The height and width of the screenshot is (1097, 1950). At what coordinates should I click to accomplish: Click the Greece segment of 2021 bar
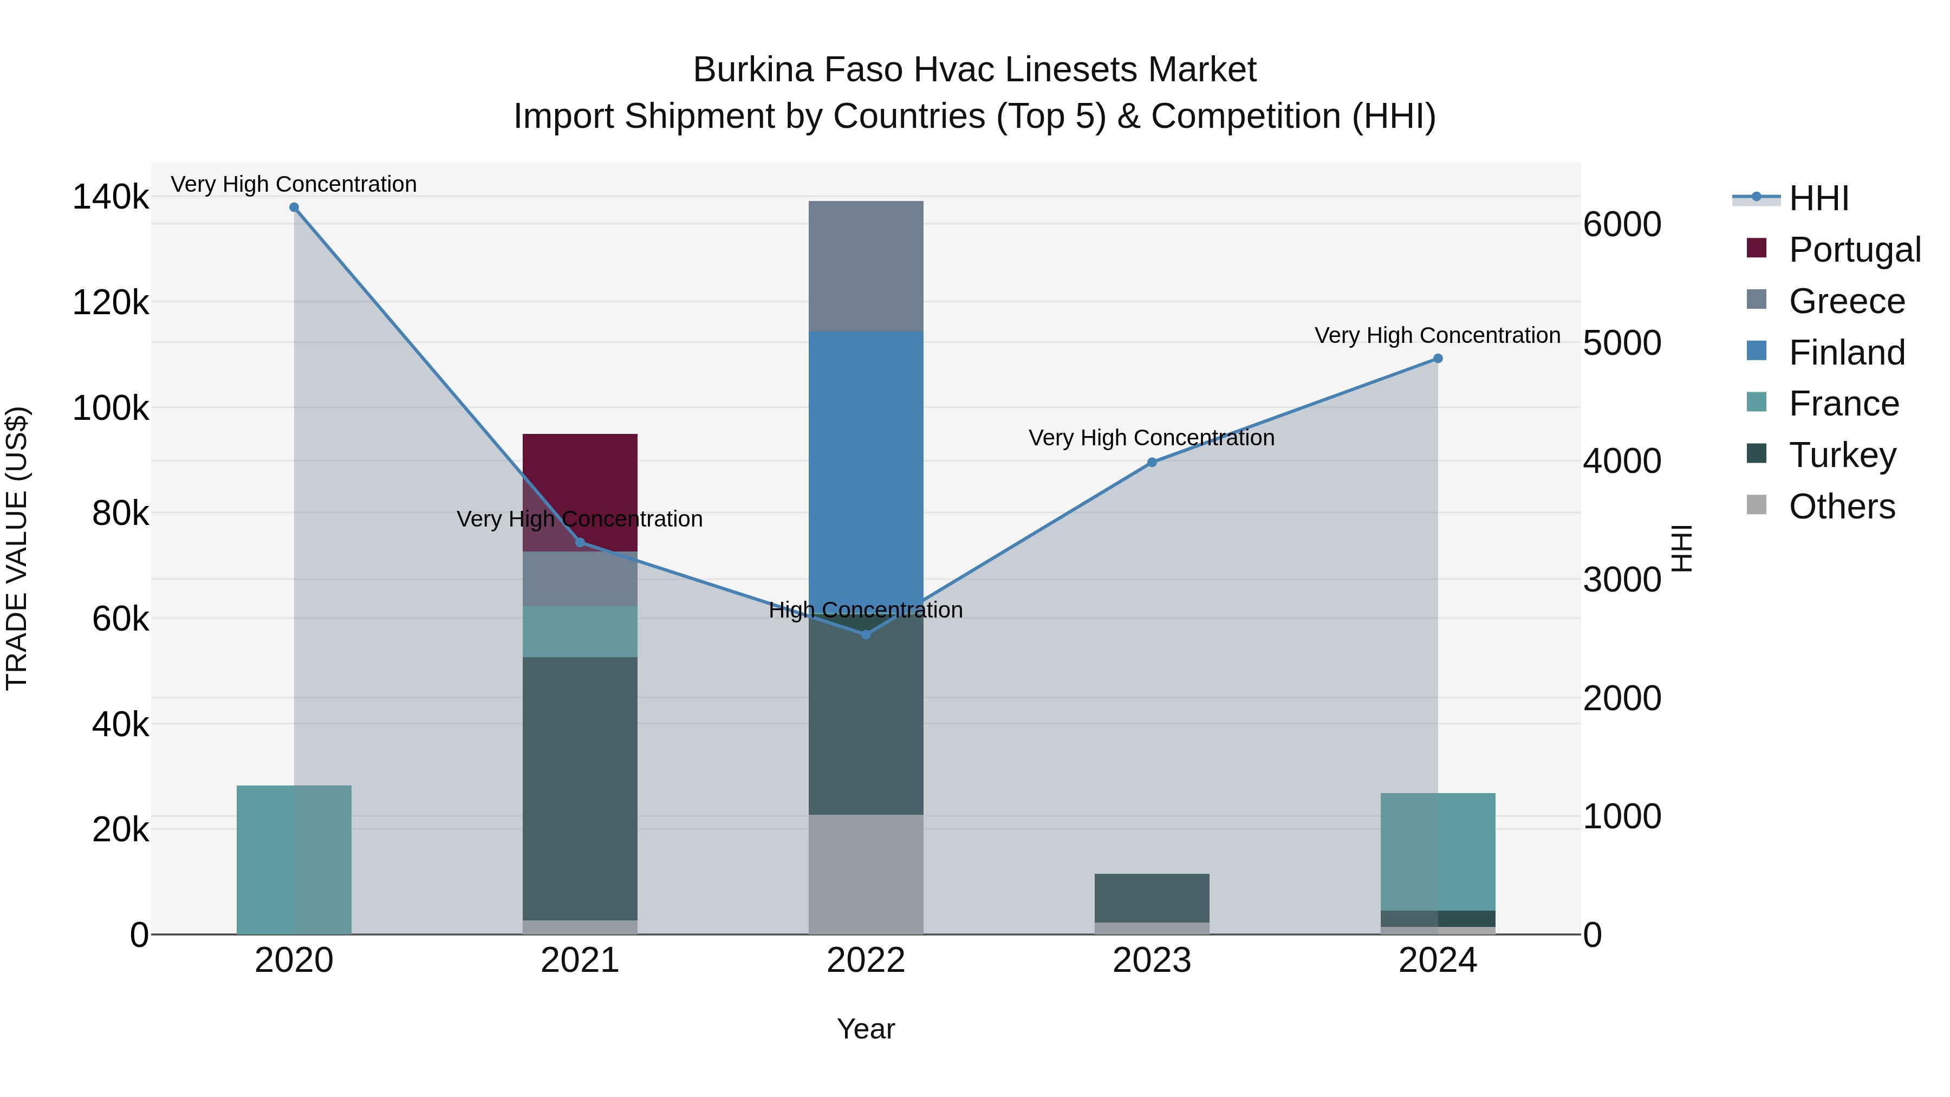coord(580,579)
